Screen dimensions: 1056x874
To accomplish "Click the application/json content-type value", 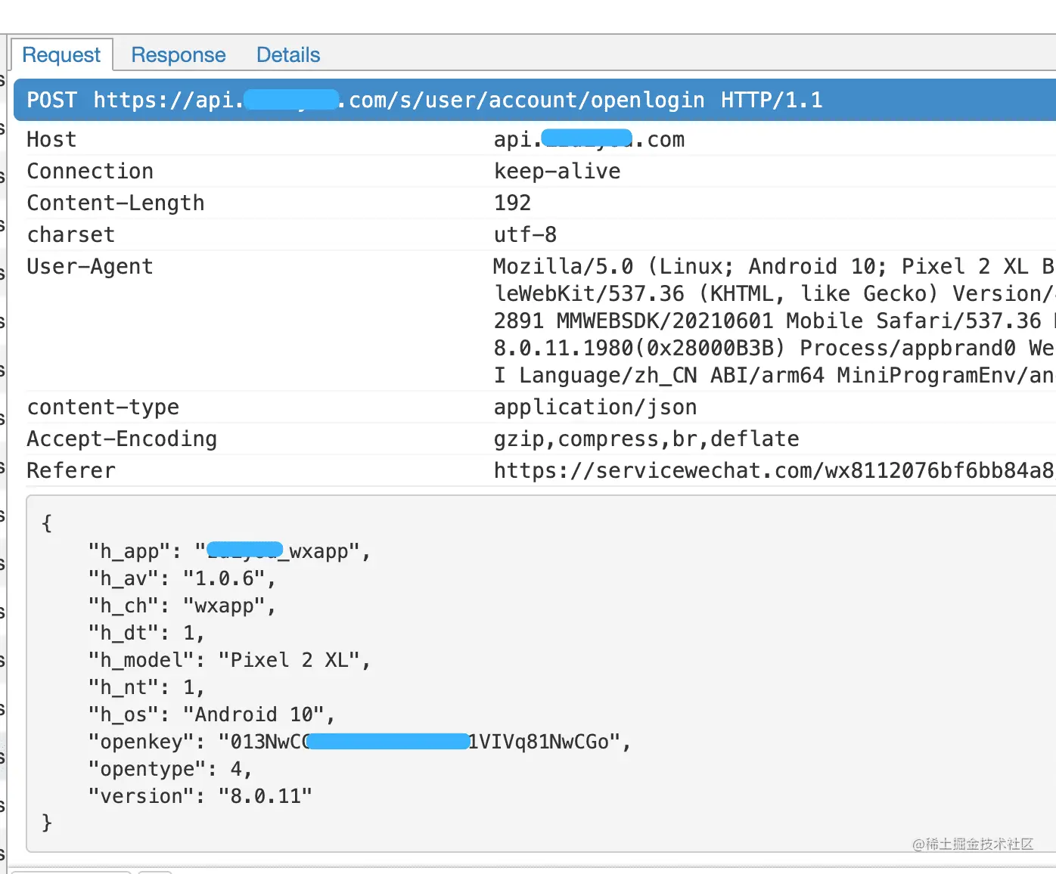I will 595,408.
